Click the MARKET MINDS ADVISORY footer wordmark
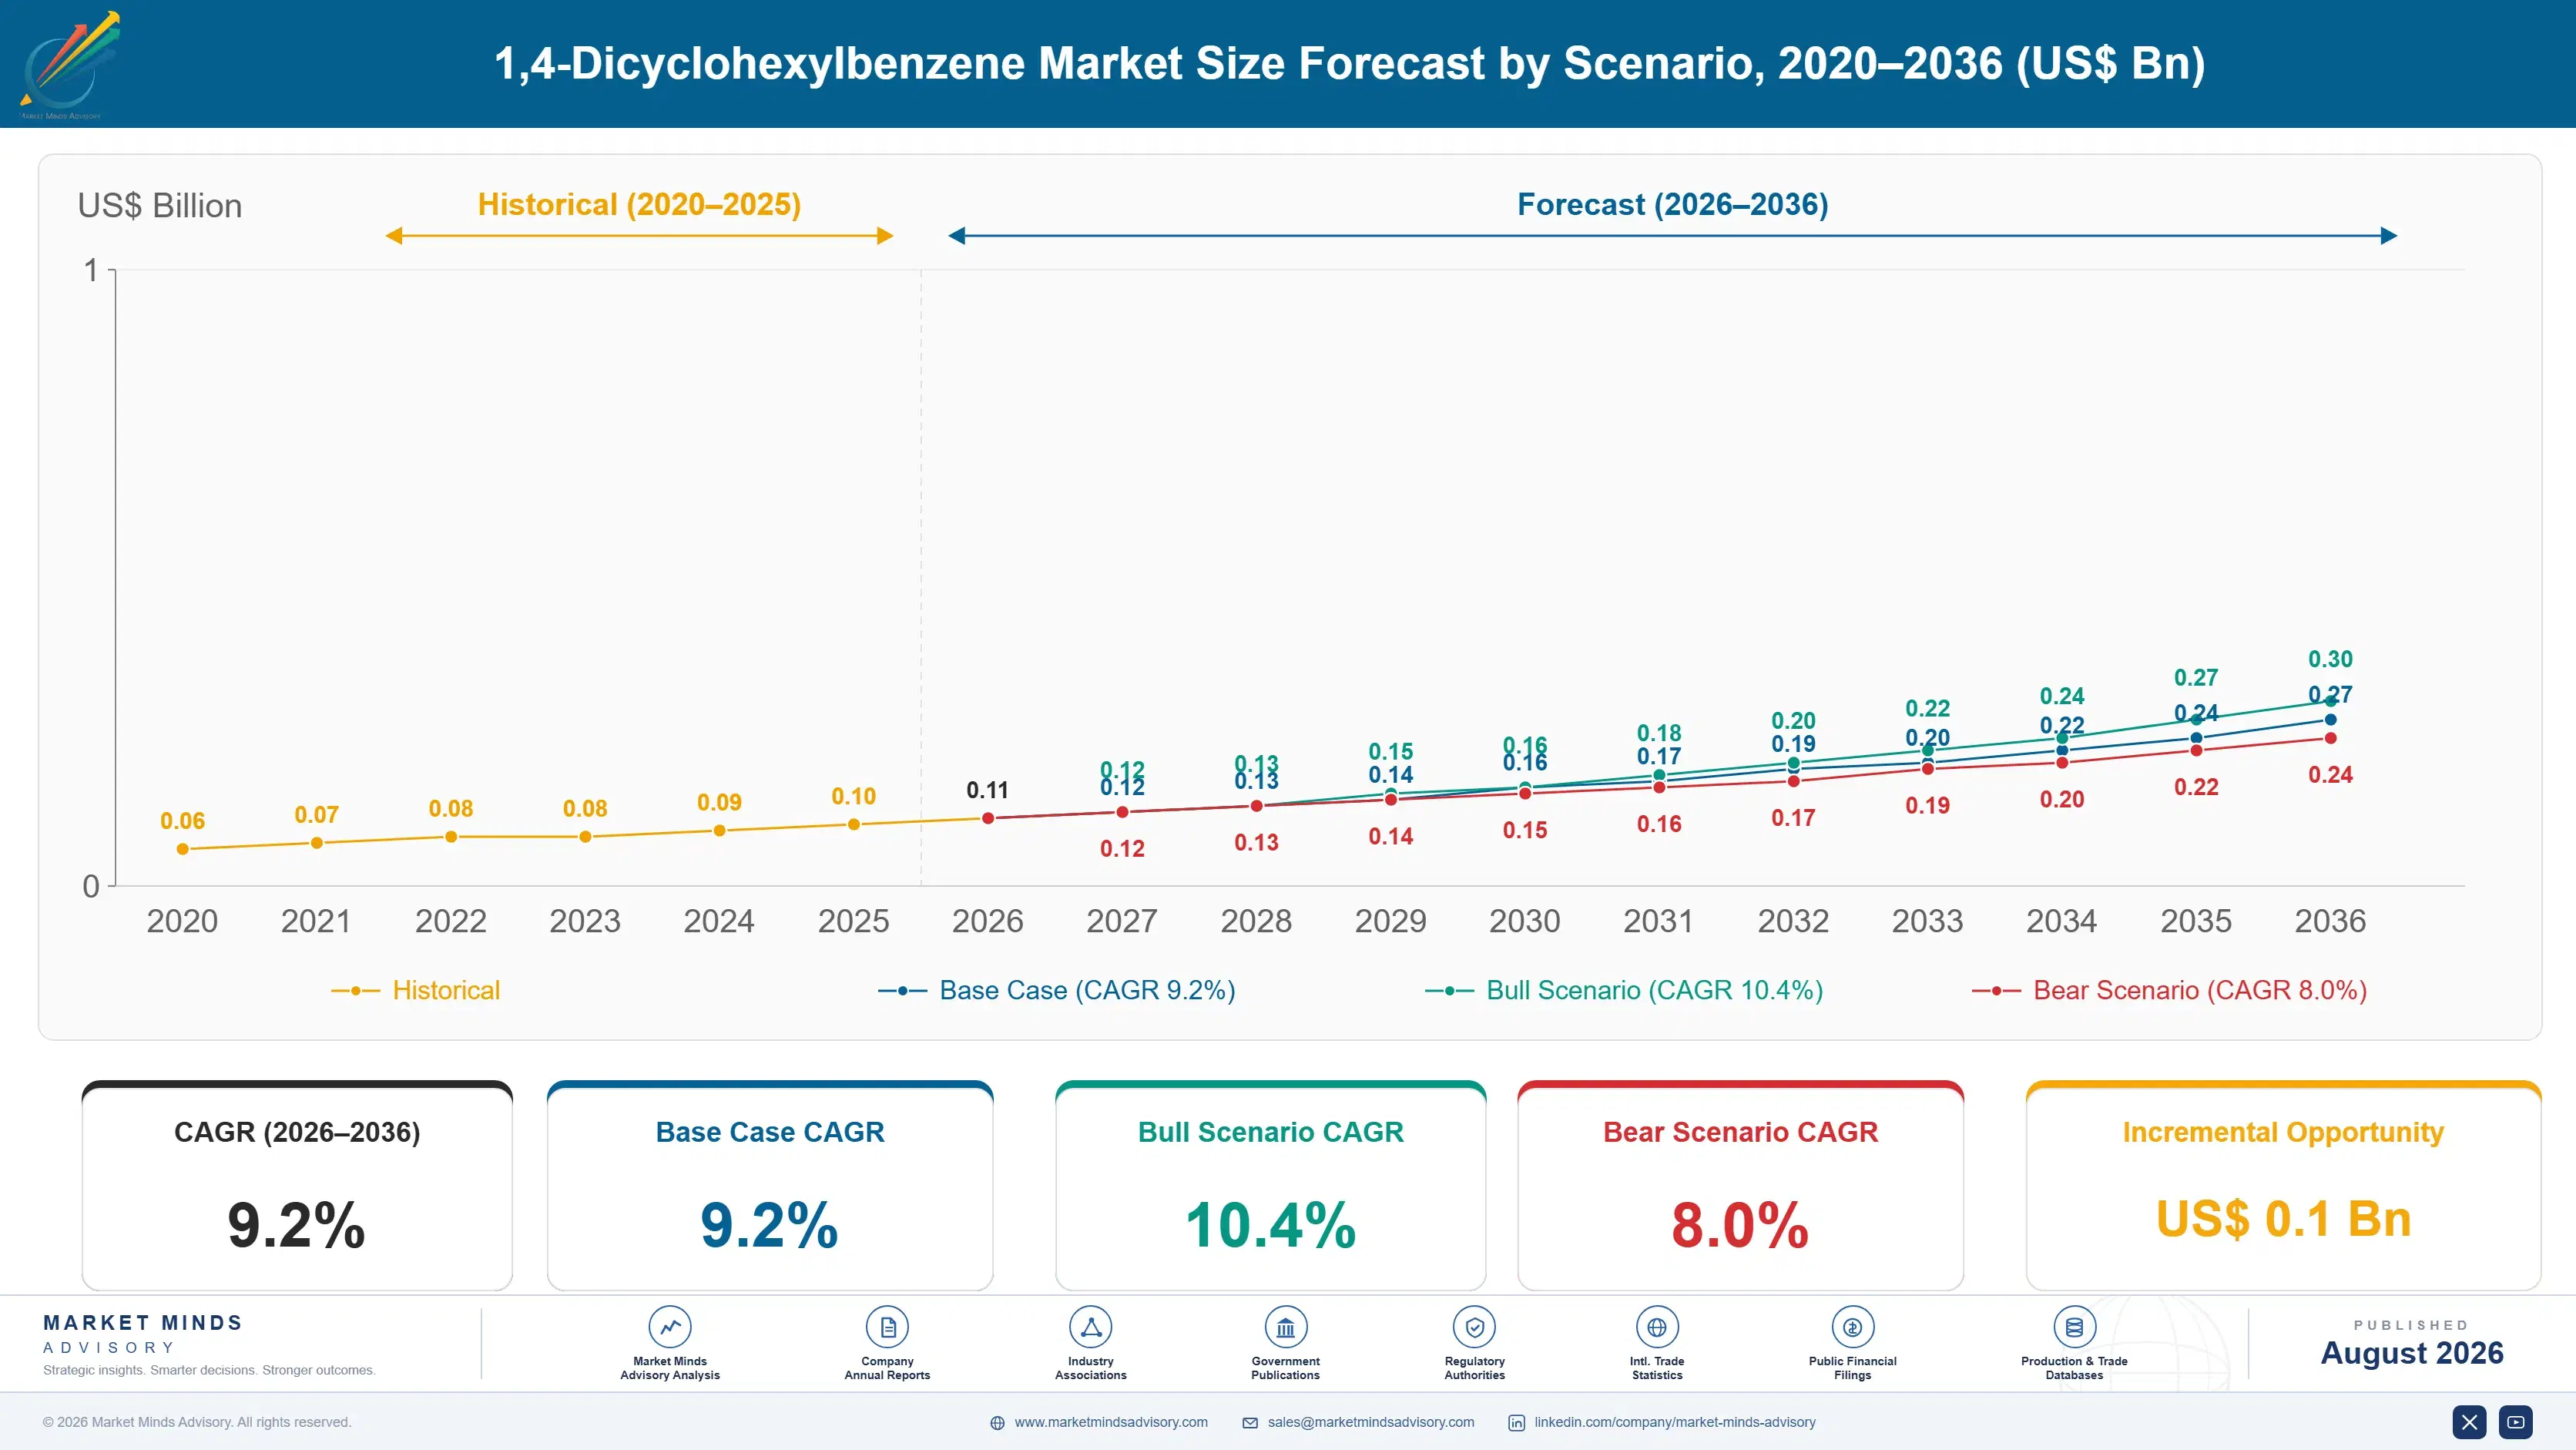 pyautogui.click(x=143, y=1334)
